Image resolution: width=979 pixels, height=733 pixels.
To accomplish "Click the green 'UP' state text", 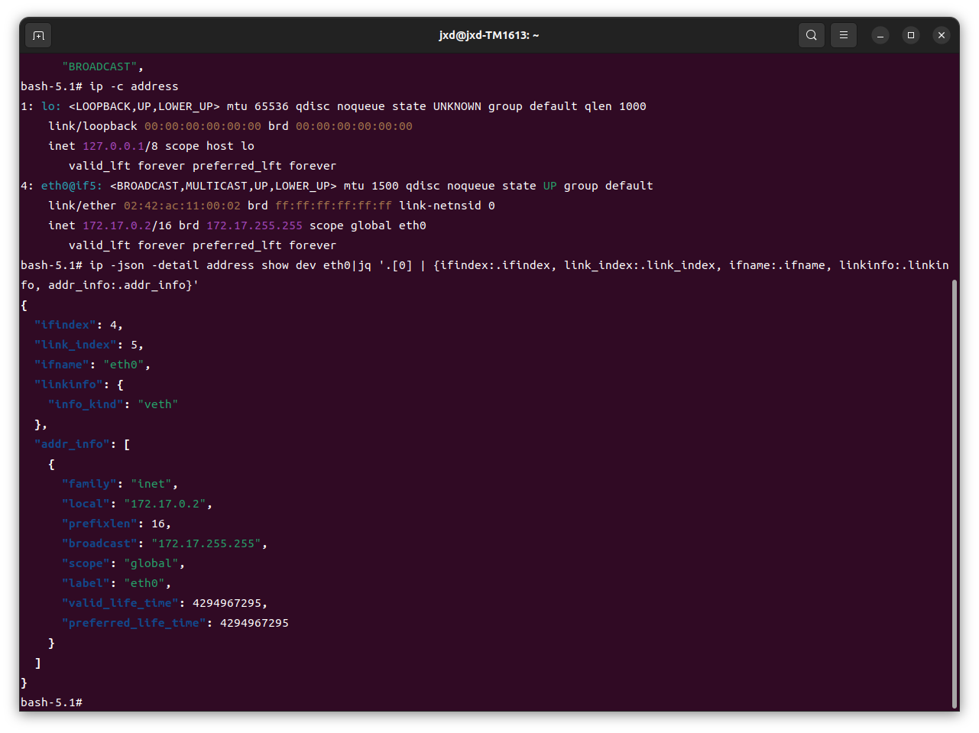I will coord(550,186).
